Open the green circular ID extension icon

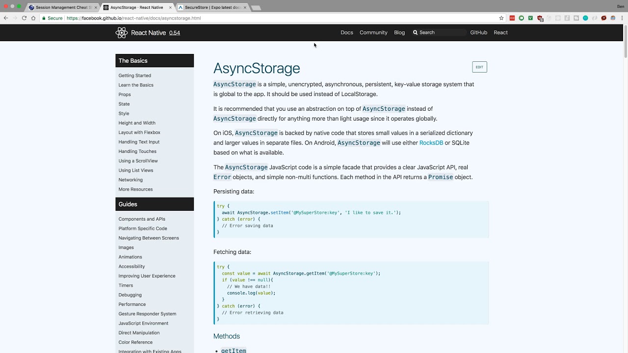click(522, 18)
